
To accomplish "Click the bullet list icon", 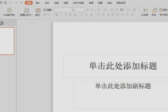I will (99, 10).
